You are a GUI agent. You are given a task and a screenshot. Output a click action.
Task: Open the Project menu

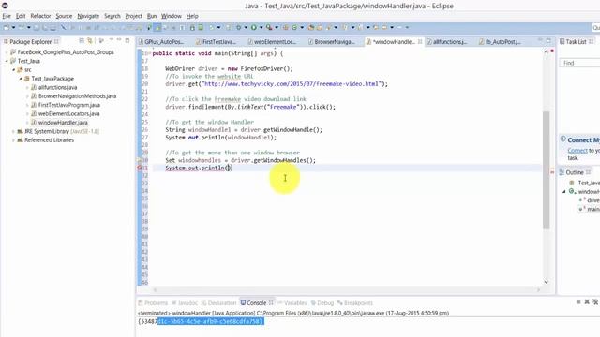tap(133, 16)
